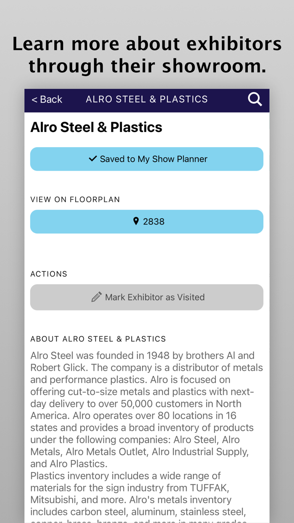Viewport: 294px width, 523px height.
Task: Click the checkmark icon inside the saved button
Action: coord(93,159)
